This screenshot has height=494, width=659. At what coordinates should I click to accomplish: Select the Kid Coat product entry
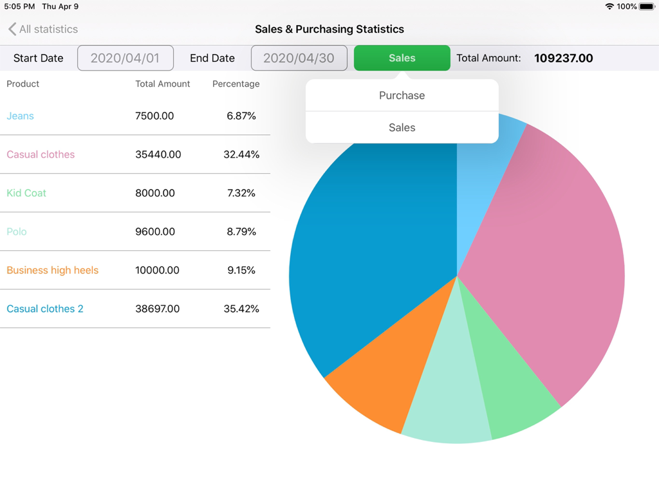click(26, 193)
